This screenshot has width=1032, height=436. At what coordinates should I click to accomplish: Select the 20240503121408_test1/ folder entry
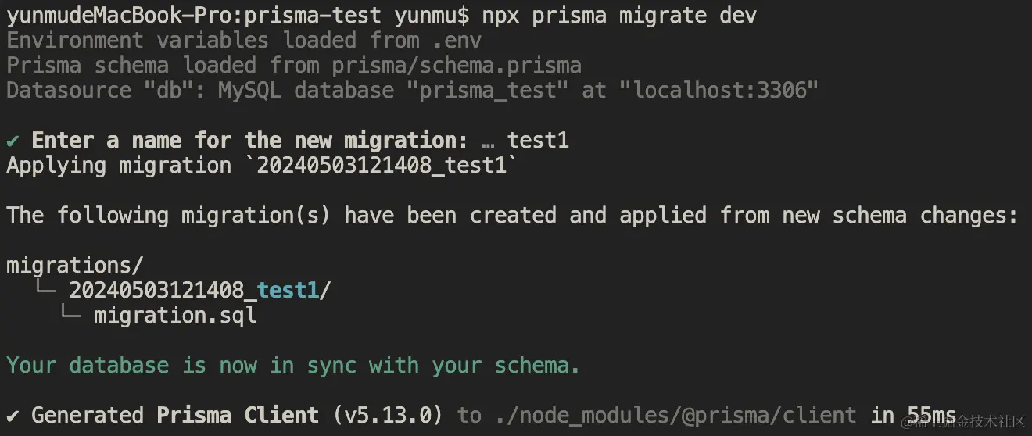coord(200,291)
